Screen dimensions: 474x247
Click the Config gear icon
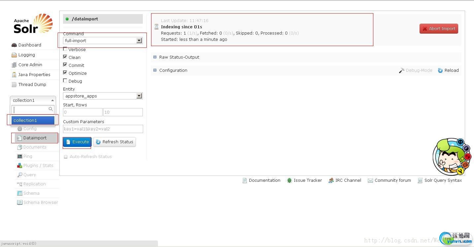coord(20,129)
